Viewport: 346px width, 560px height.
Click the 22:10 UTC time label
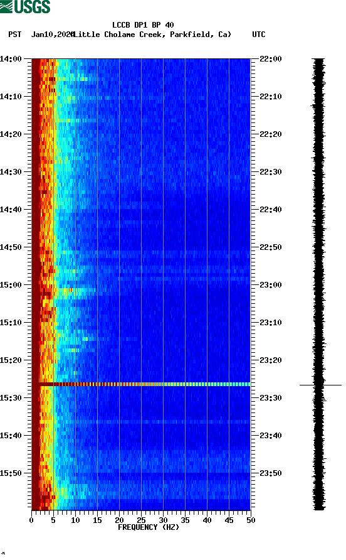click(x=270, y=97)
